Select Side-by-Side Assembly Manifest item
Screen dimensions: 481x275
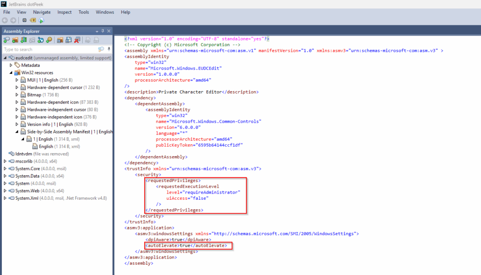pos(70,132)
